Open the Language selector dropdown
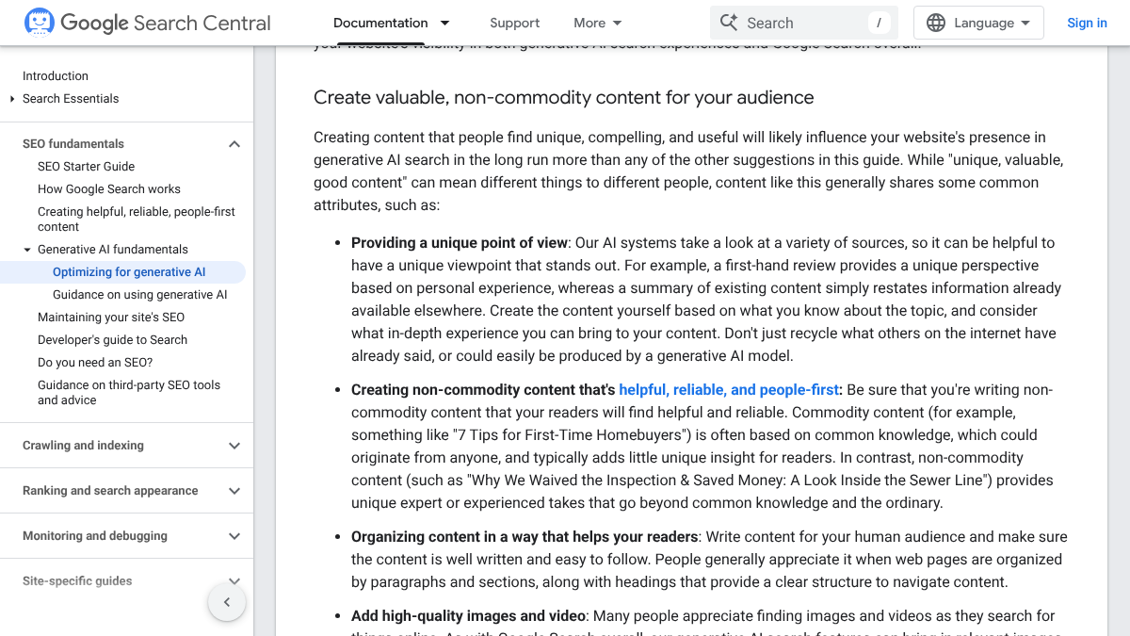The image size is (1130, 636). point(978,23)
